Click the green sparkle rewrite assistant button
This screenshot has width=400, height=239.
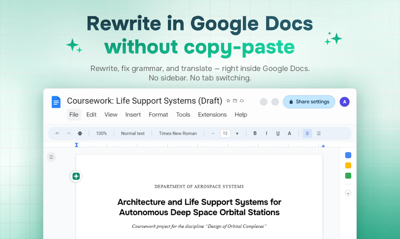coord(76,176)
